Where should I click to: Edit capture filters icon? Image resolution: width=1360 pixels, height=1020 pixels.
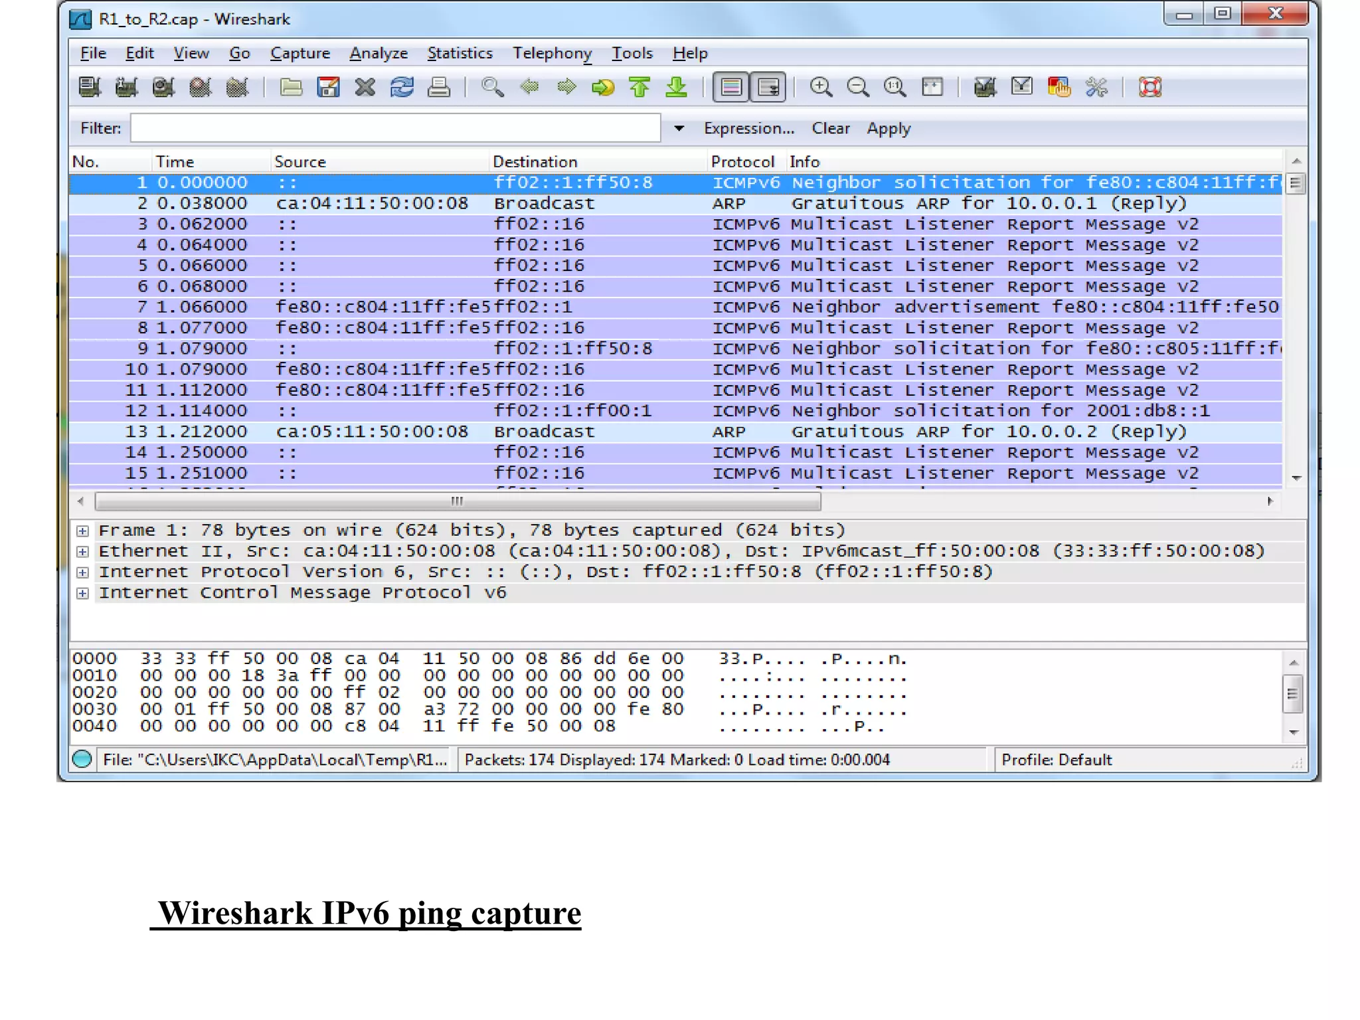[985, 87]
